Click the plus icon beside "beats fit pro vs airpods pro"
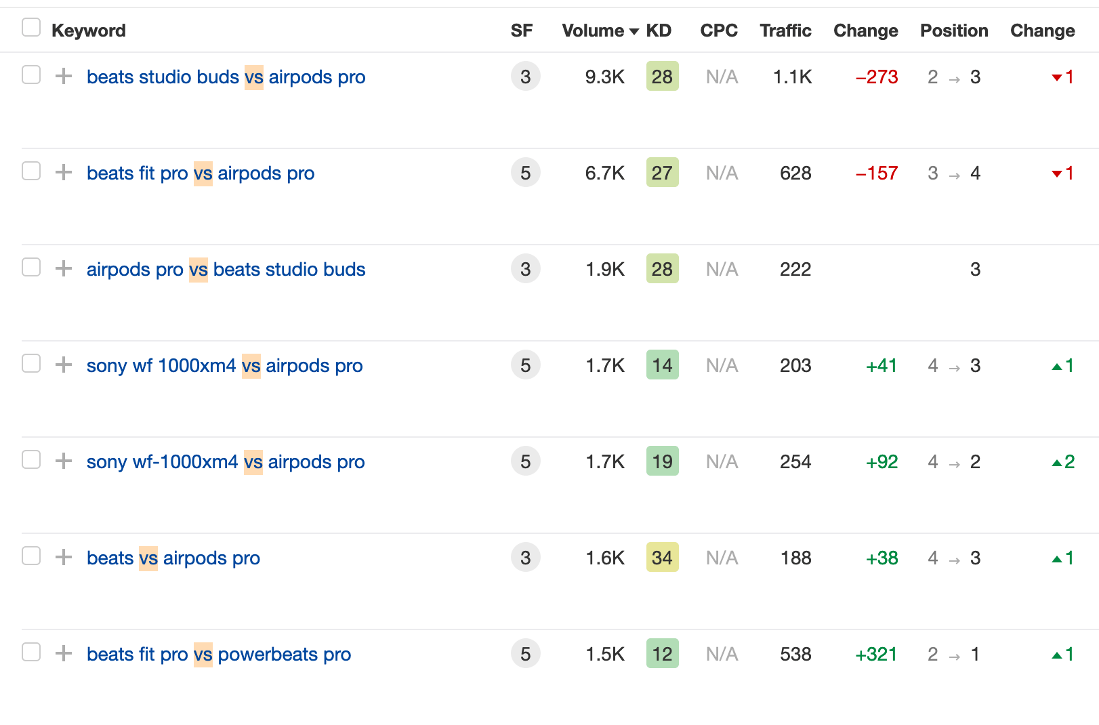The width and height of the screenshot is (1099, 725). pos(63,172)
